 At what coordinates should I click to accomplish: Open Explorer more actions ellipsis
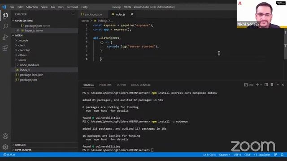(x=73, y=14)
